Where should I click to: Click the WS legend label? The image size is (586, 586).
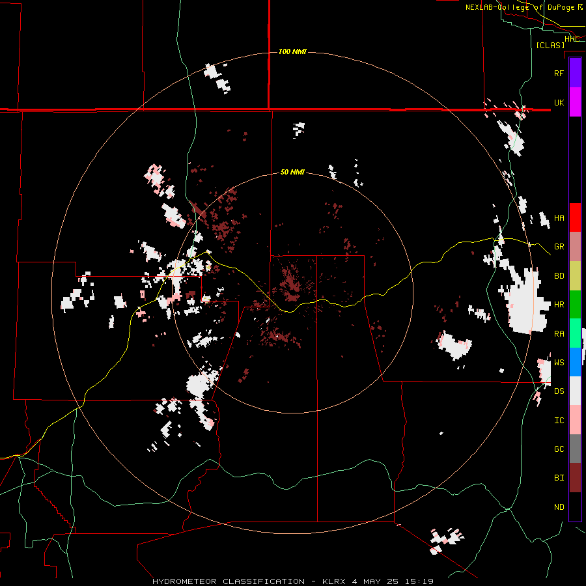tap(559, 363)
